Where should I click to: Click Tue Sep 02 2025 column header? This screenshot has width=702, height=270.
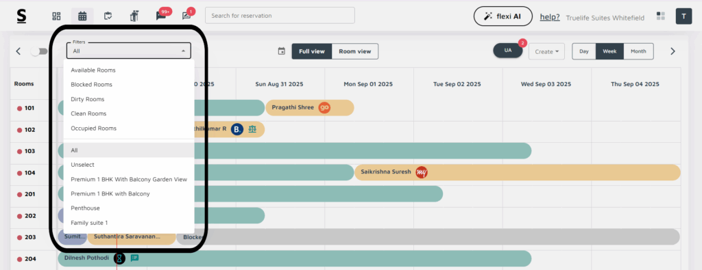pyautogui.click(x=457, y=84)
